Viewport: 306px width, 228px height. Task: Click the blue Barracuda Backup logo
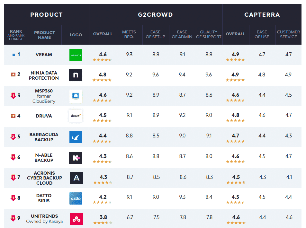76,137
